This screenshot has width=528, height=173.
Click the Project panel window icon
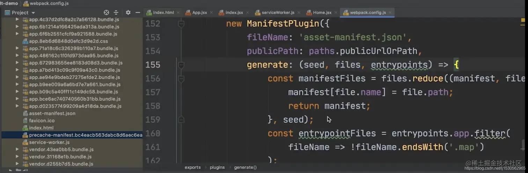click(x=7, y=13)
